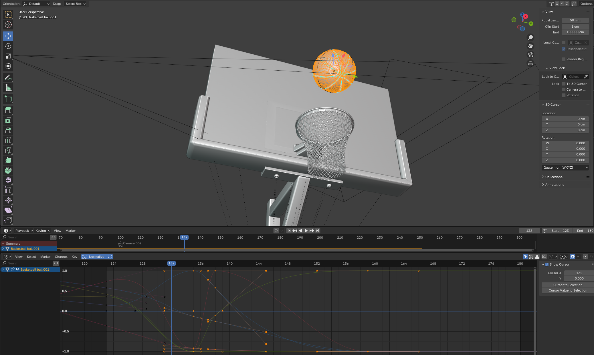594x355 pixels.
Task: Enable the Render Region checkbox
Action: coord(564,59)
